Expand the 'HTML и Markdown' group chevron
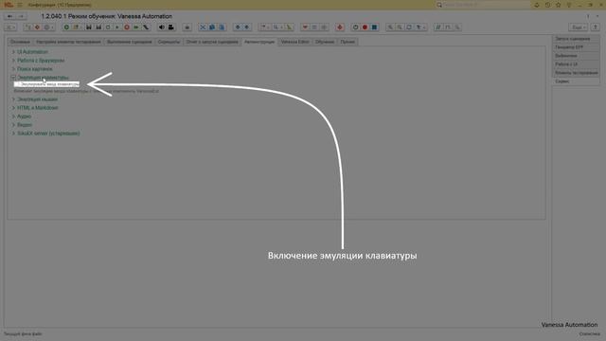 13,108
